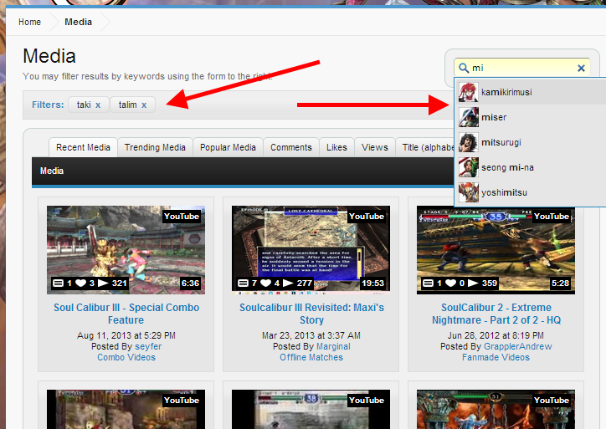Switch to Recent Media tab
Image resolution: width=606 pixels, height=429 pixels.
[83, 147]
